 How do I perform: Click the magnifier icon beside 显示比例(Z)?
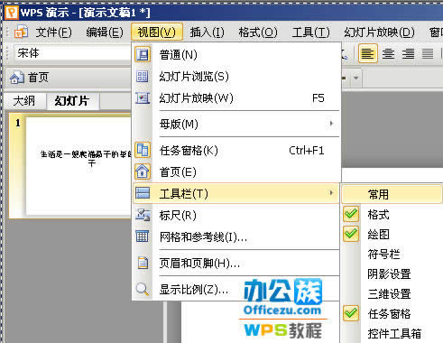point(143,289)
